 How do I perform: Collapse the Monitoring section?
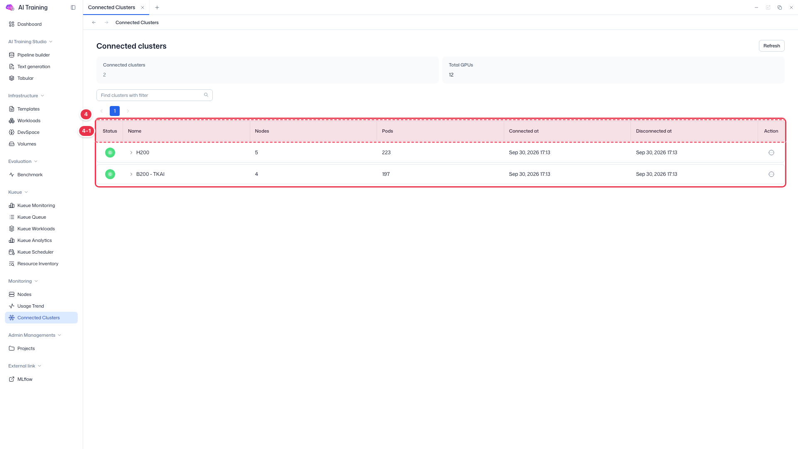click(23, 281)
